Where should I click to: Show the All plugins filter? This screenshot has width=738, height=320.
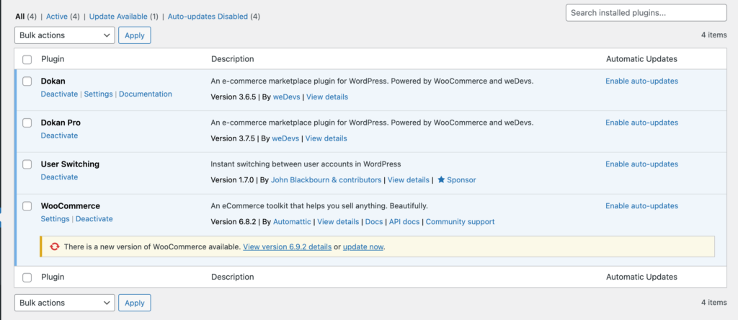tap(19, 17)
